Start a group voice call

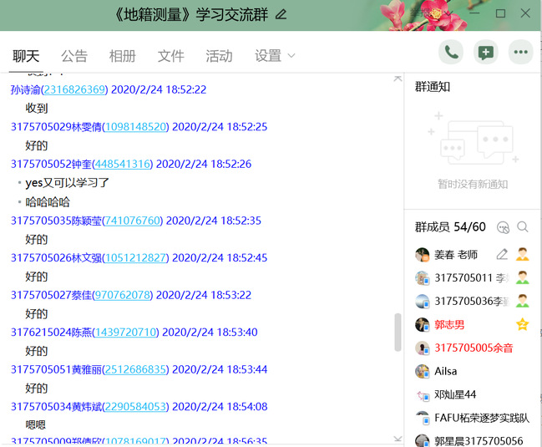451,52
